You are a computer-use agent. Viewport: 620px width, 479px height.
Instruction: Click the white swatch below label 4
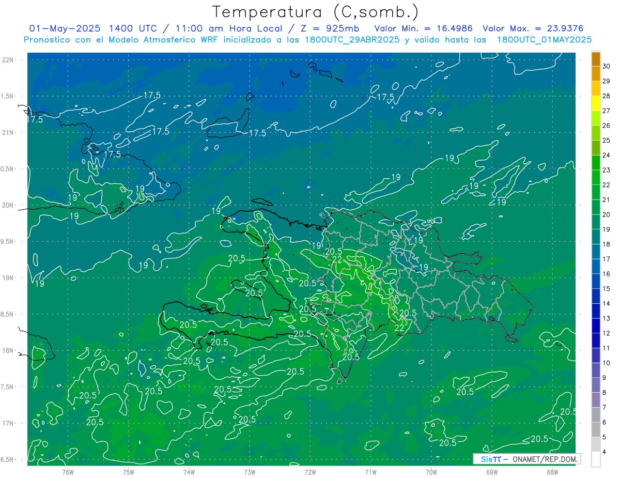(x=596, y=459)
